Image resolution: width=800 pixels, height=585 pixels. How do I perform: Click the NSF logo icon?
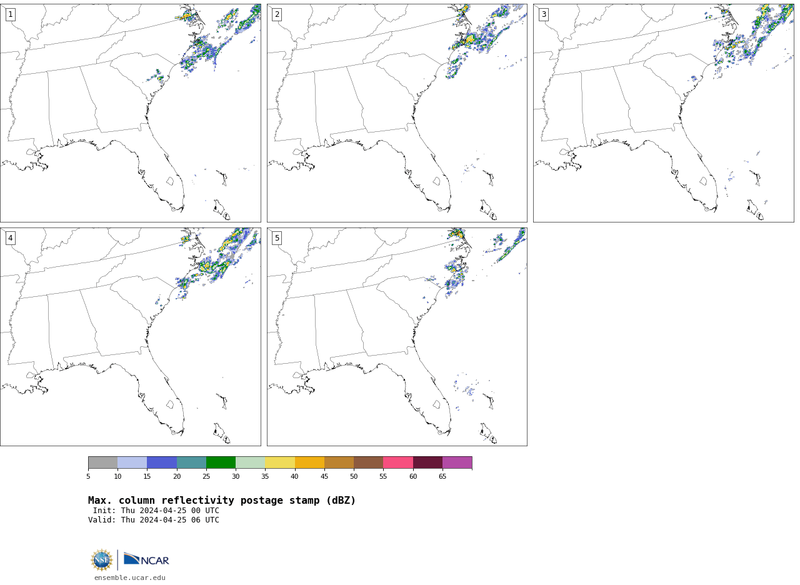pyautogui.click(x=102, y=560)
